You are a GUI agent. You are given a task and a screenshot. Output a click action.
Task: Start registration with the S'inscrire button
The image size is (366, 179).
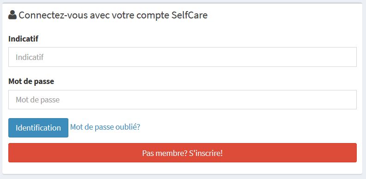click(183, 153)
